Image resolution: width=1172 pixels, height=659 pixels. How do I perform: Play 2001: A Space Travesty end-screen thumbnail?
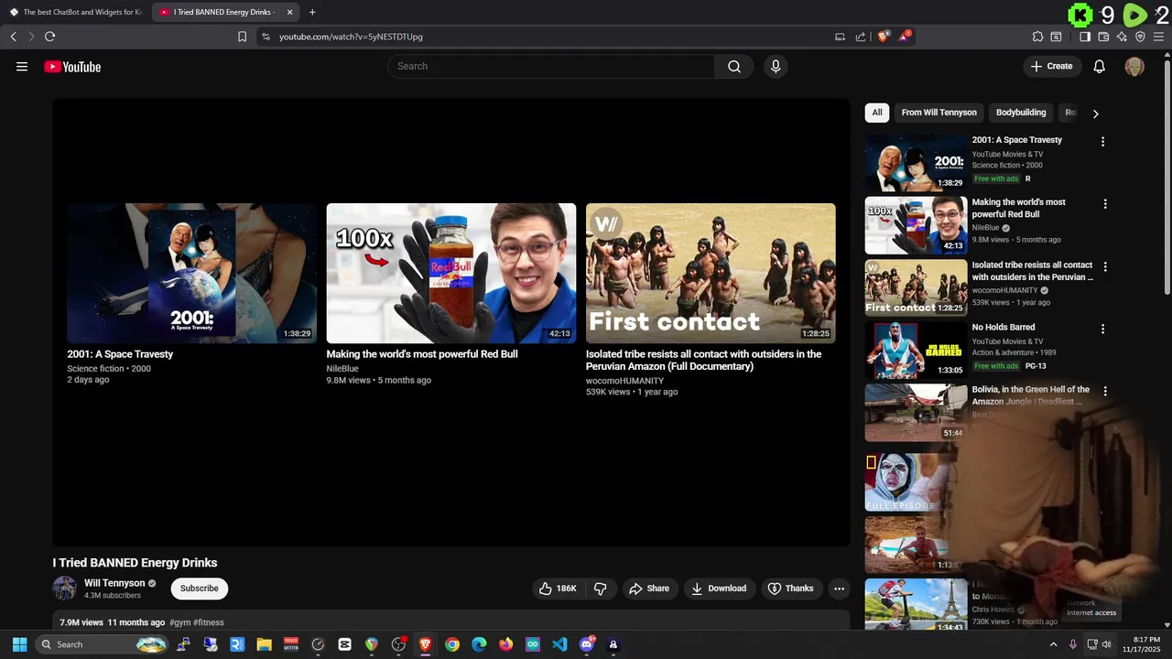(x=191, y=273)
